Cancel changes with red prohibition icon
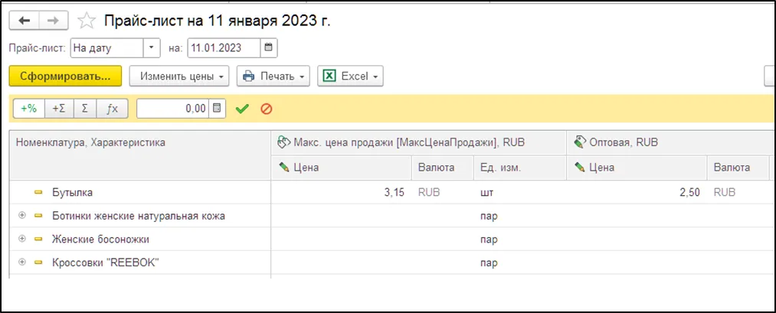Viewport: 776px width, 313px height. click(266, 109)
